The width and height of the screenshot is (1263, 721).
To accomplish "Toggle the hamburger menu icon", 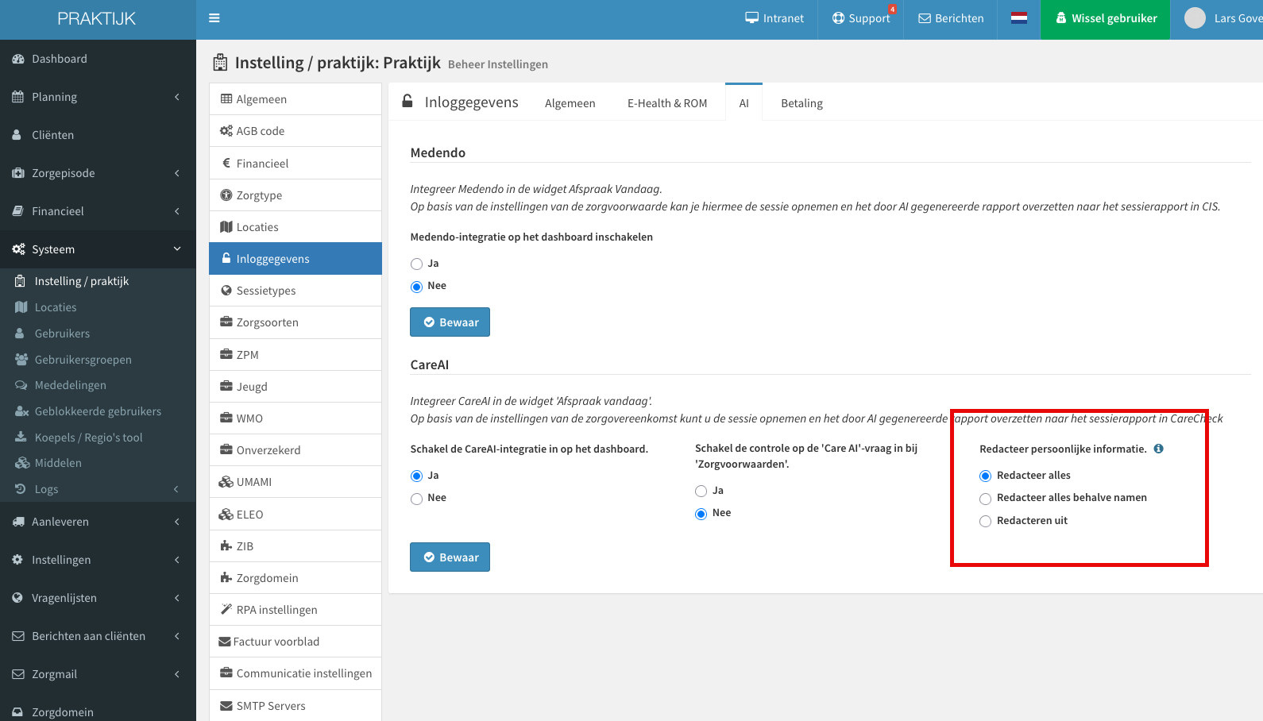I will [x=214, y=18].
